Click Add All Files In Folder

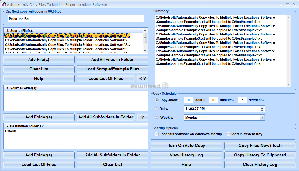tap(113, 60)
